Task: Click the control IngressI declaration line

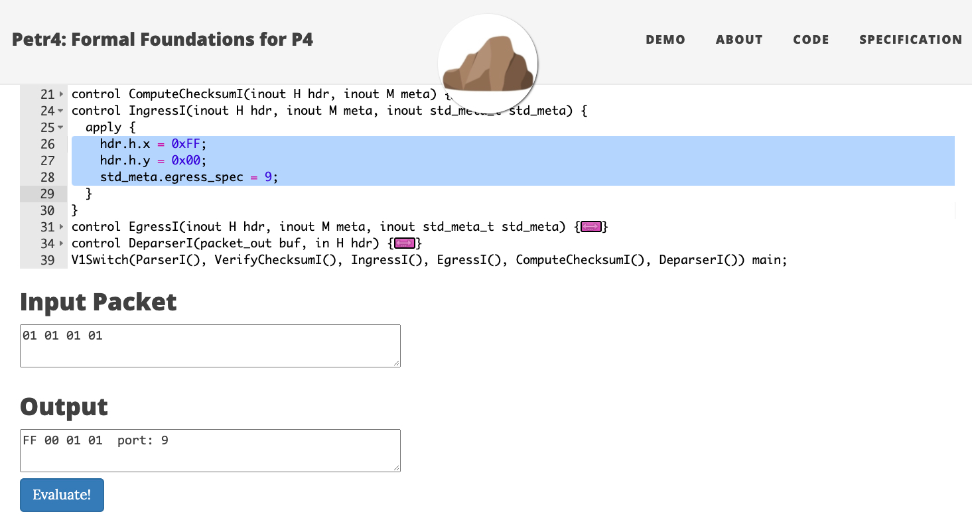Action: pyautogui.click(x=330, y=111)
